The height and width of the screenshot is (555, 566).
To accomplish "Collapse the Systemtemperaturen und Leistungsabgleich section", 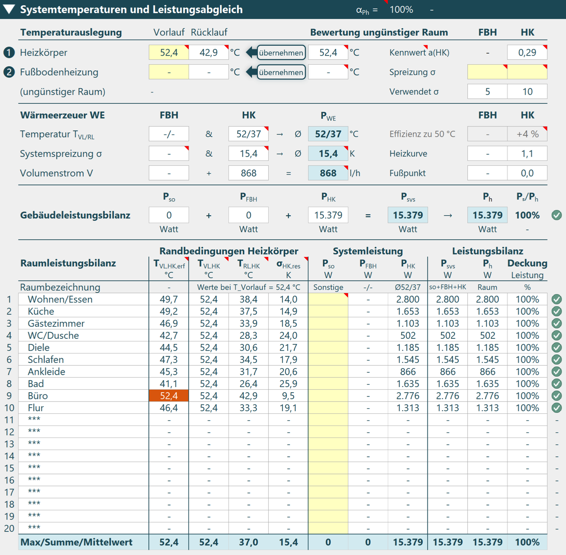I will [9, 9].
